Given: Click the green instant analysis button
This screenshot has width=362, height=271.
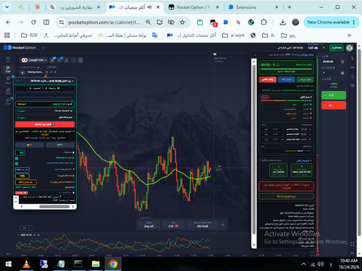Looking at the screenshot, I should click(305, 79).
